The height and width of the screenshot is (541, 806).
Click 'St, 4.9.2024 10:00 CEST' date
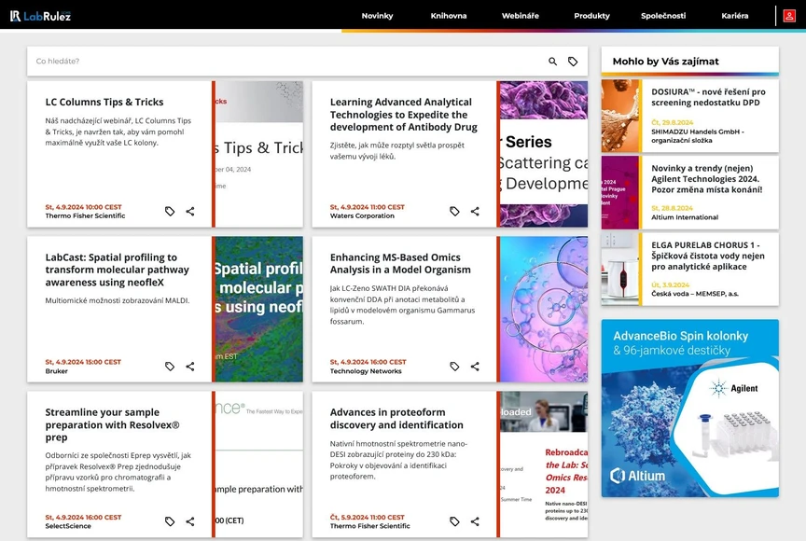point(83,207)
